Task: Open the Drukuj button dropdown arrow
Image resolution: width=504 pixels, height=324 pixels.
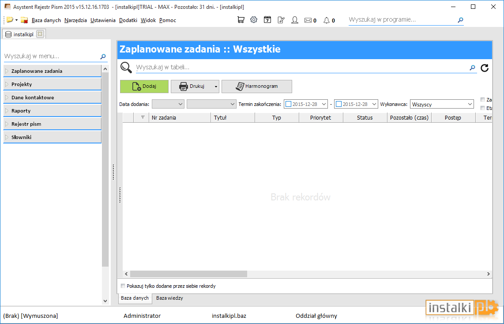Action: [216, 87]
